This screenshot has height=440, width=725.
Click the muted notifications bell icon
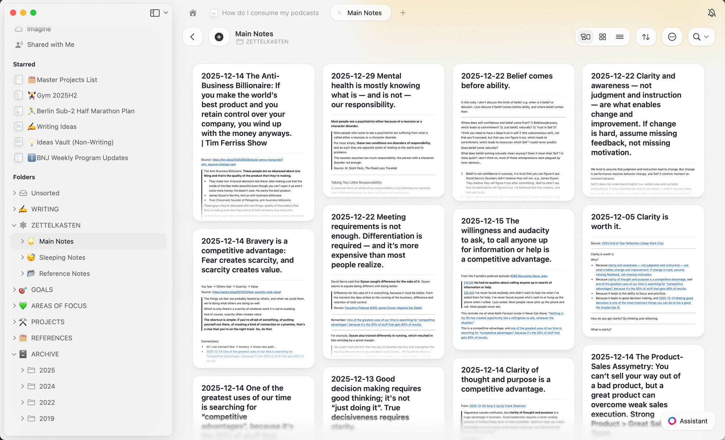coord(712,13)
